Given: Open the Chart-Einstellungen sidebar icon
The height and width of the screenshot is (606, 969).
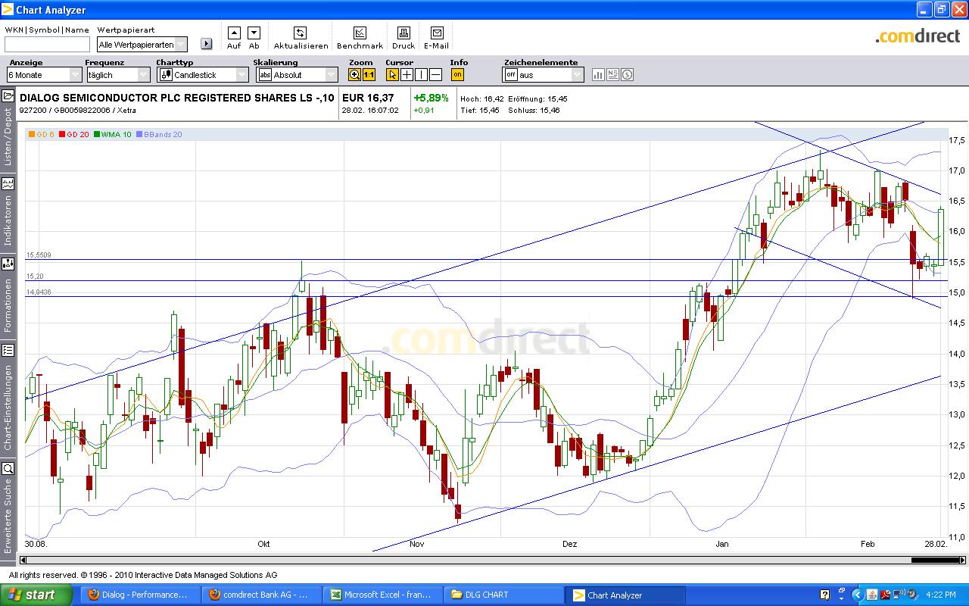Looking at the screenshot, I should click(x=8, y=350).
